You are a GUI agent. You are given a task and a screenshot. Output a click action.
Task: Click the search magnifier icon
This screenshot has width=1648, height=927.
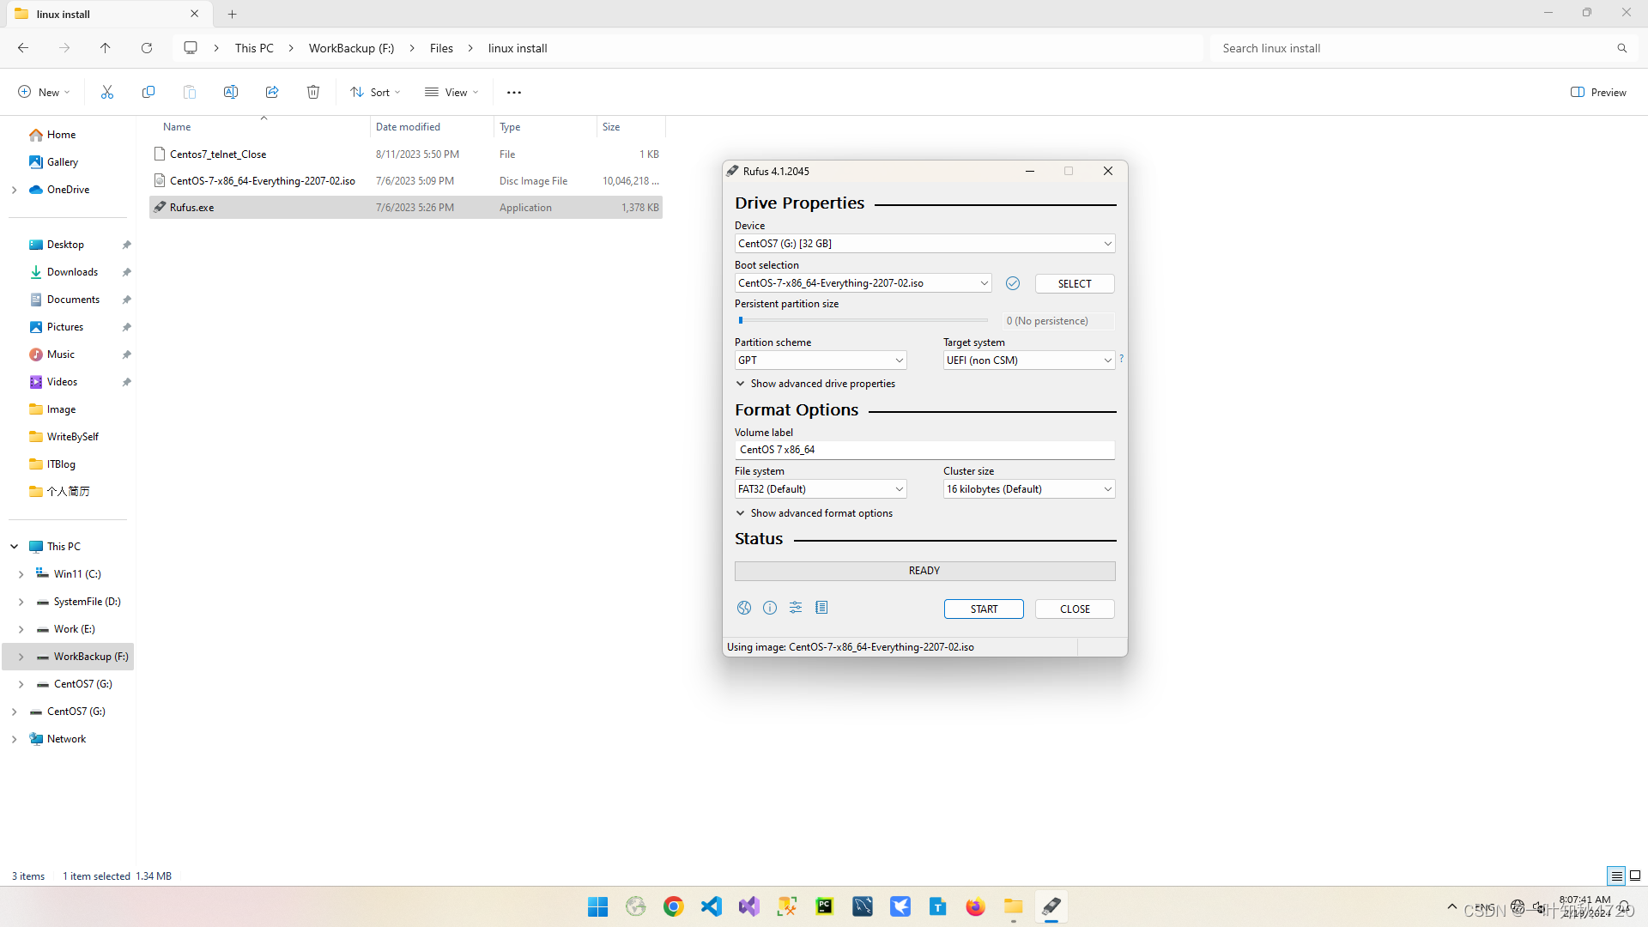pos(1622,48)
